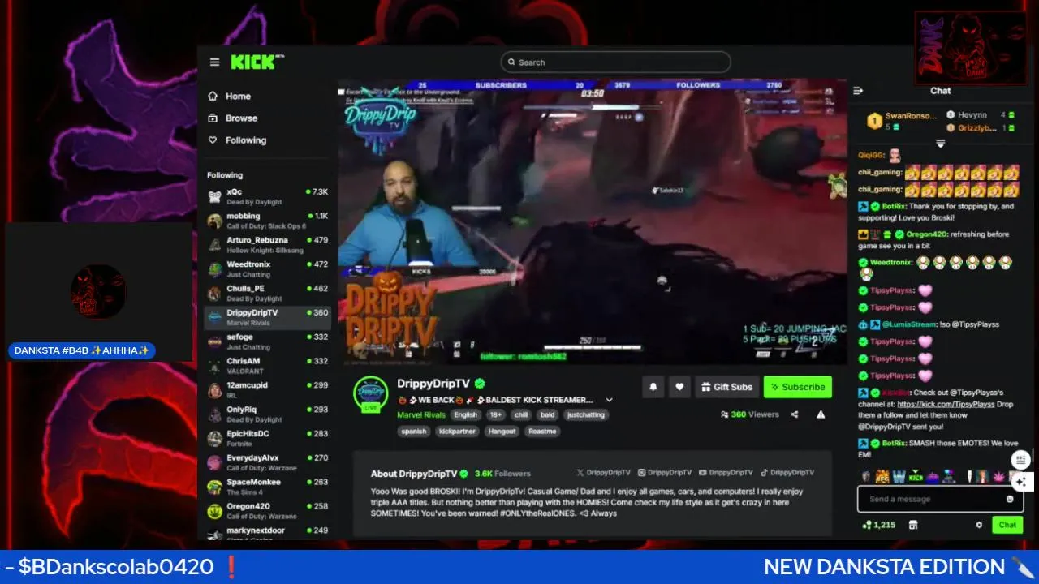Collapse the chat panel icon
Viewport: 1039px width, 584px height.
[x=858, y=91]
